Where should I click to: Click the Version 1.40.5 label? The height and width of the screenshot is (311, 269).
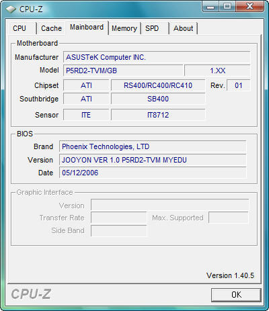click(x=230, y=275)
